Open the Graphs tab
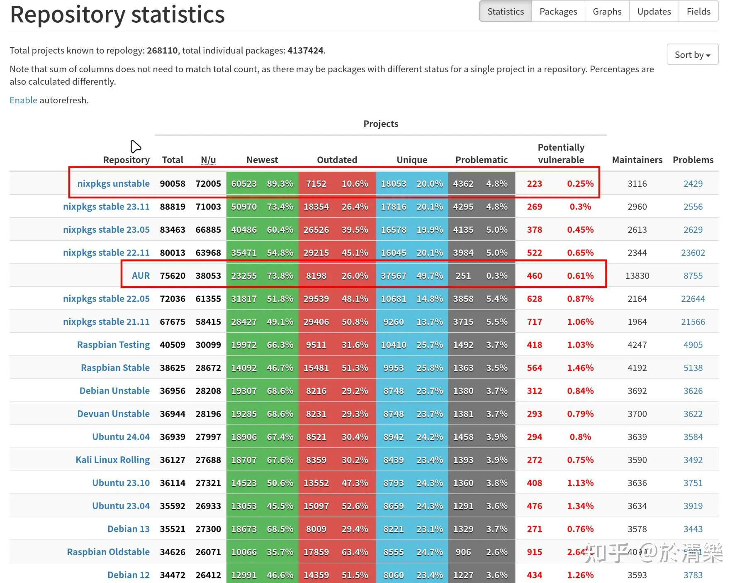This screenshot has height=583, width=742. coord(607,11)
